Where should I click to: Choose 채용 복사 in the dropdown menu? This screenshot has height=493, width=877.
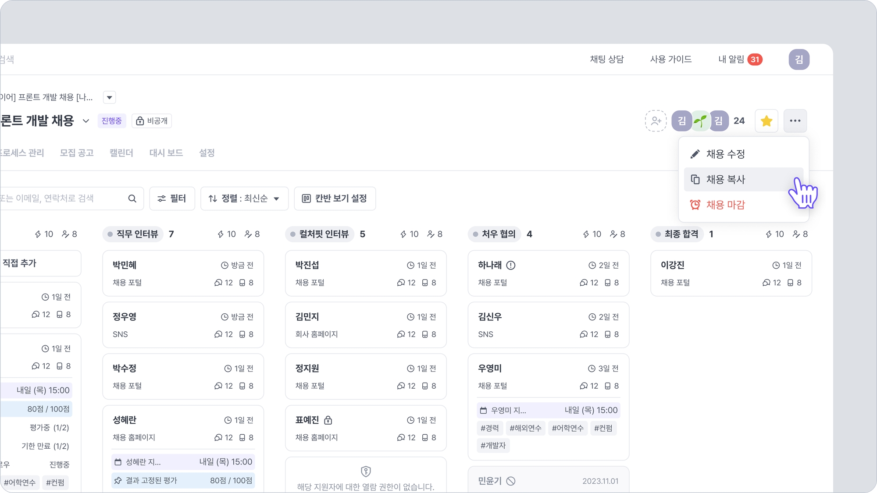coord(744,179)
